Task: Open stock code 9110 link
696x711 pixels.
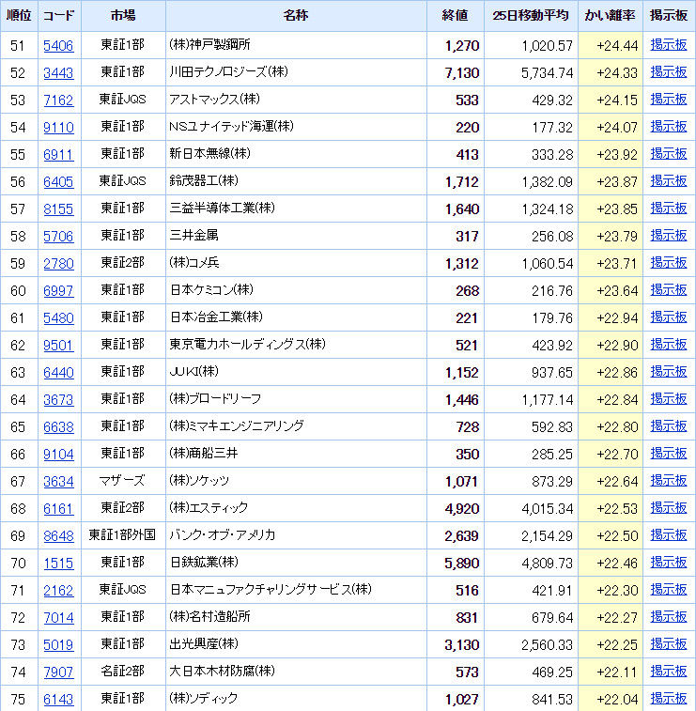Action: 58,128
